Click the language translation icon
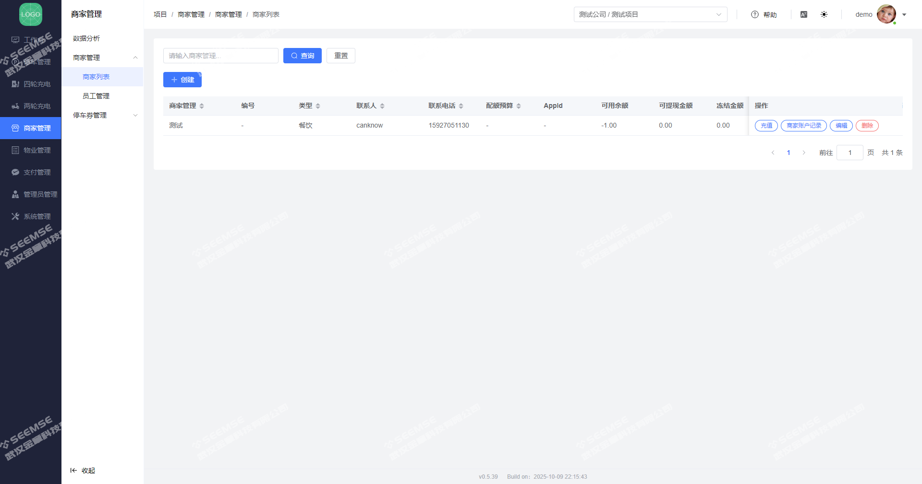The image size is (922, 484). click(x=804, y=14)
